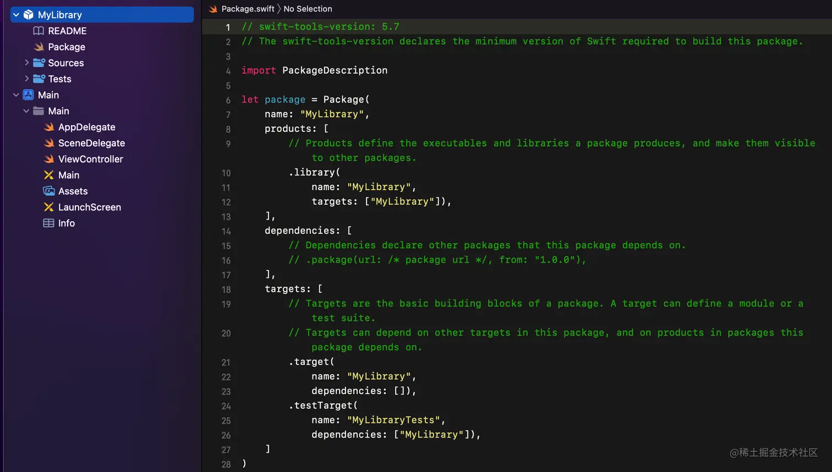Click the Main storyboard file icon

49,175
